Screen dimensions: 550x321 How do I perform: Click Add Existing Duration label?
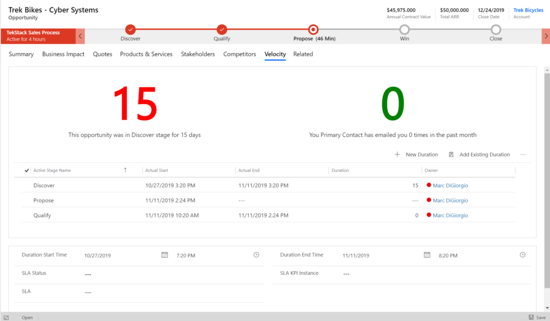[x=484, y=155]
